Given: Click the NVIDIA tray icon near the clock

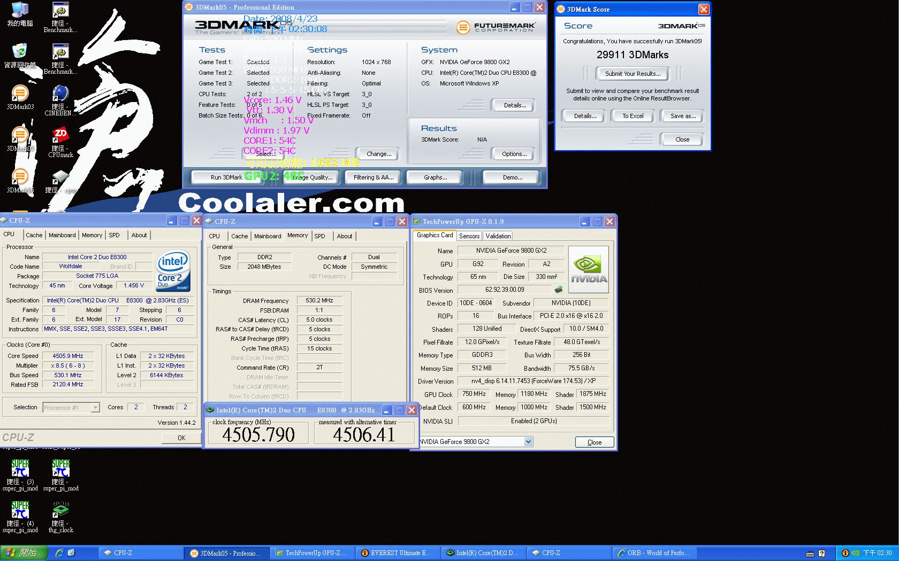Looking at the screenshot, I should (x=855, y=553).
